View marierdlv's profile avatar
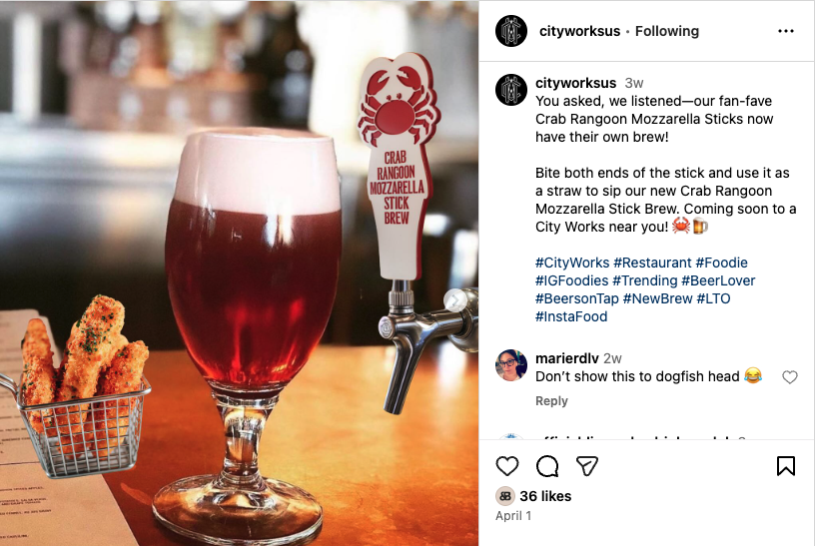The width and height of the screenshot is (815, 546). [x=511, y=365]
